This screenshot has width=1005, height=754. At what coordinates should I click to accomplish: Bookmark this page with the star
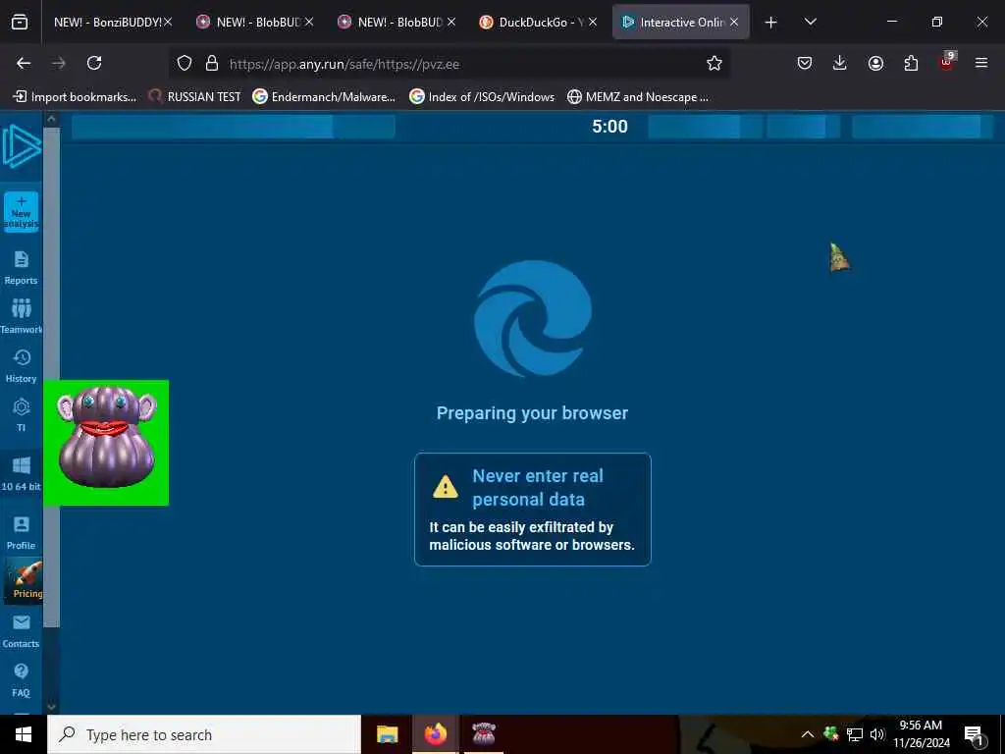[714, 64]
